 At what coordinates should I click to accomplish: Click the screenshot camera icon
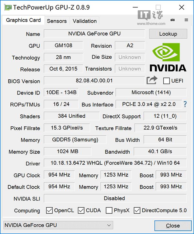point(173,20)
